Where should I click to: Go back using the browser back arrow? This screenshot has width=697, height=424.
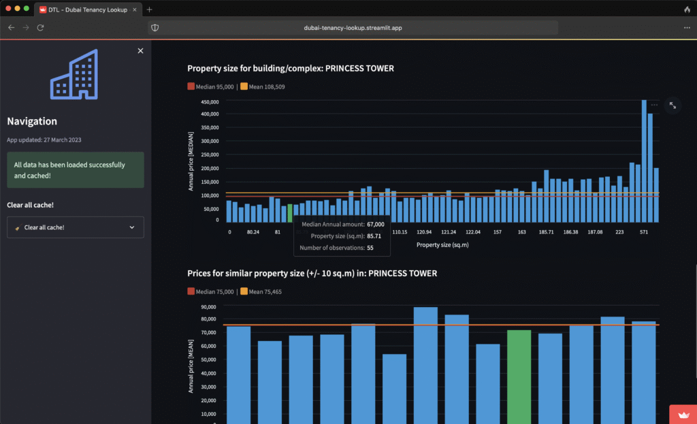click(11, 27)
